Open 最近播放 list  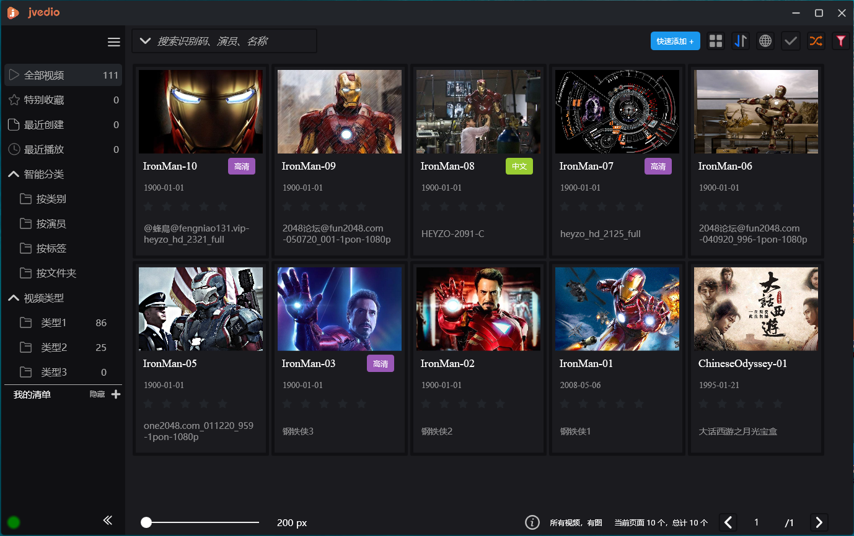tap(63, 149)
